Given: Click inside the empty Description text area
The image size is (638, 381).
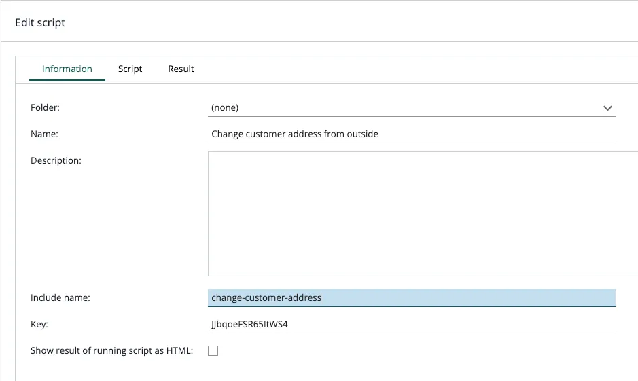Looking at the screenshot, I should click(x=421, y=214).
